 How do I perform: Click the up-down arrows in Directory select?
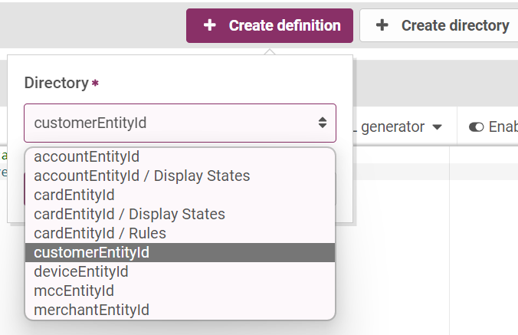322,123
